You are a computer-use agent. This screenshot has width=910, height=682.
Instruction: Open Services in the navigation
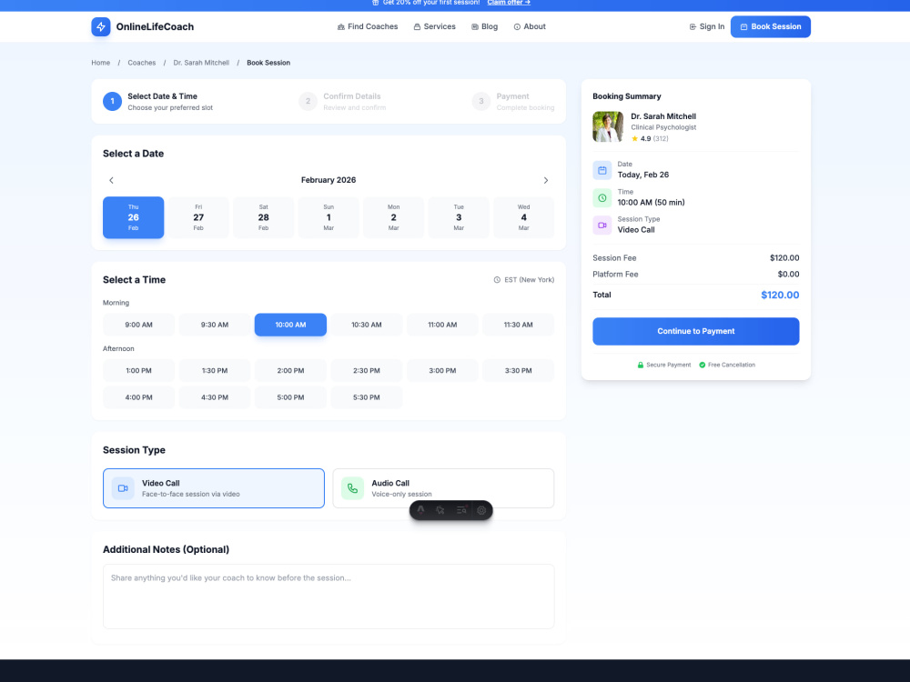tap(434, 26)
